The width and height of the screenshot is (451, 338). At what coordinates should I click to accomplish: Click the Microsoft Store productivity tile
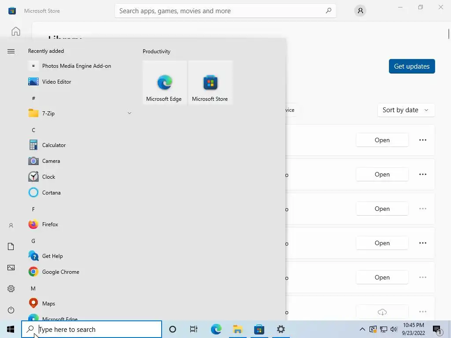click(x=210, y=82)
